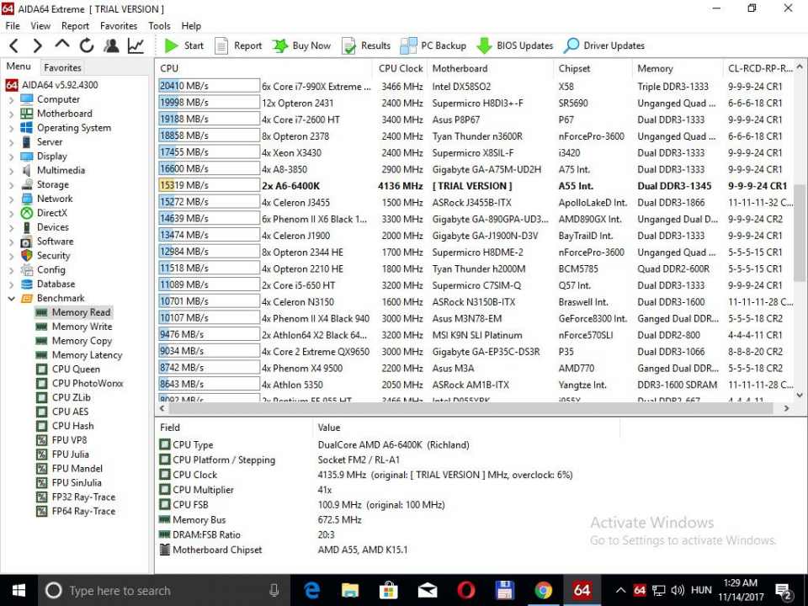
Task: Start the Memory Read benchmark
Action: coord(184,45)
